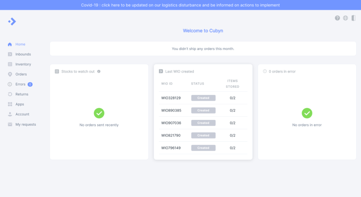This screenshot has height=197, width=361.
Task: Click the Errors alert icon in sidebar
Action: click(x=10, y=84)
